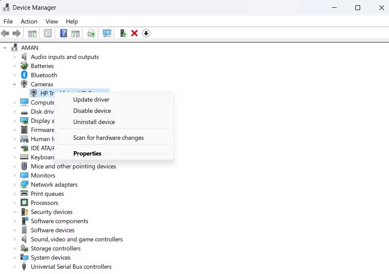Collapse the AMAN root computer node
Viewport: 389px width, 274px height.
pos(5,48)
